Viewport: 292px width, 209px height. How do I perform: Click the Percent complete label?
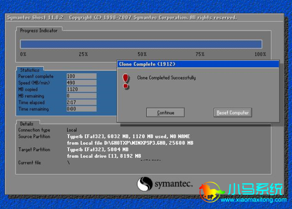point(36,76)
